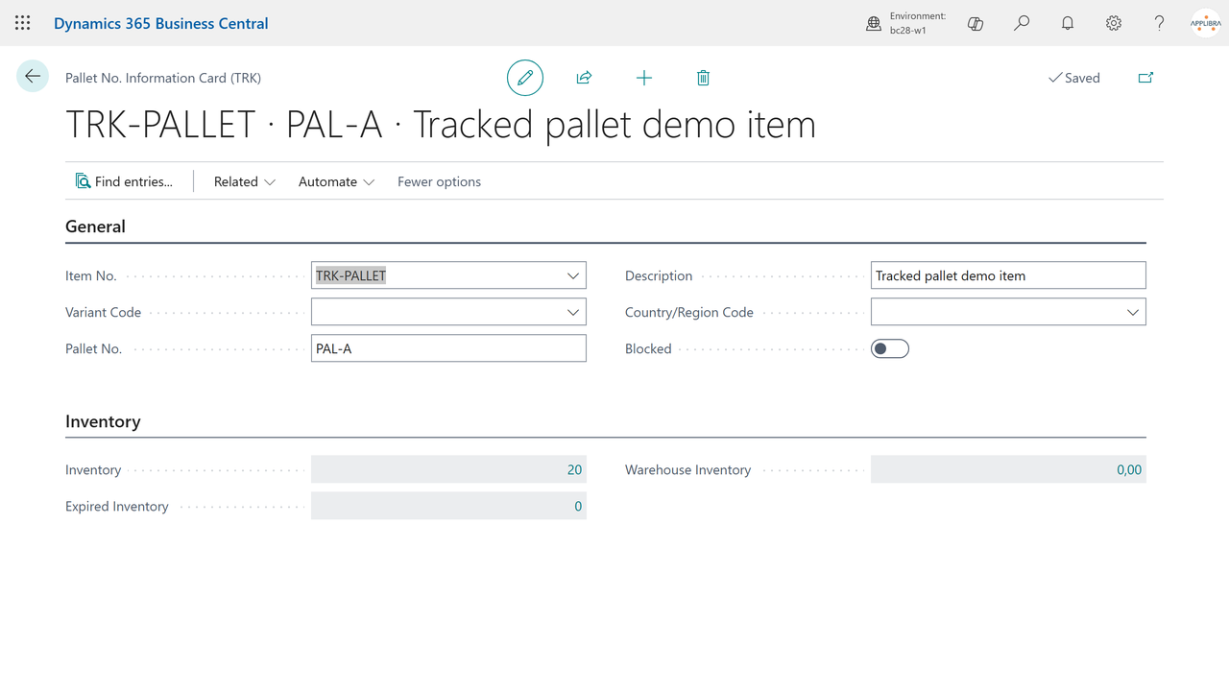Click the Description field label

659,275
